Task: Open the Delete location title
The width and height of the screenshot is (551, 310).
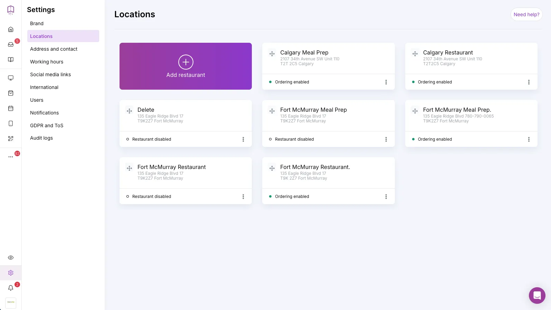Action: [146, 110]
